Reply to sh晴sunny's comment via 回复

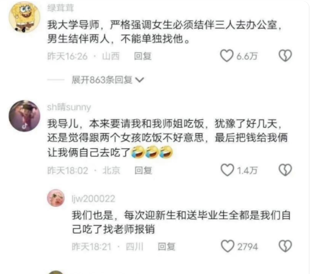(143, 170)
